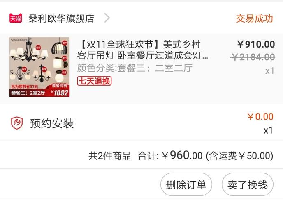Tap the ¥910.00 product price

pyautogui.click(x=256, y=44)
